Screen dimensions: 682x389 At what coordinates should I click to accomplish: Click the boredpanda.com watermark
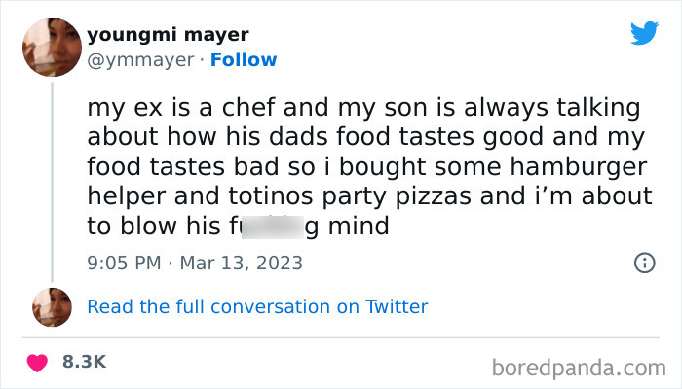click(x=578, y=368)
